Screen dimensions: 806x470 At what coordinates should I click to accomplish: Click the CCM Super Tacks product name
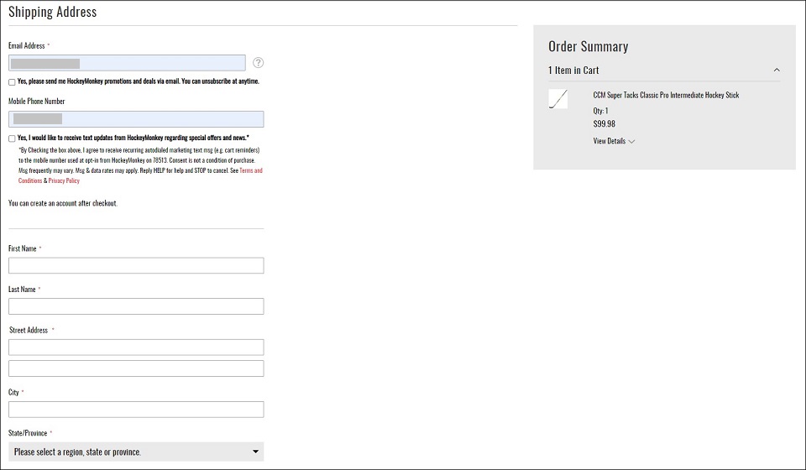pyautogui.click(x=666, y=96)
